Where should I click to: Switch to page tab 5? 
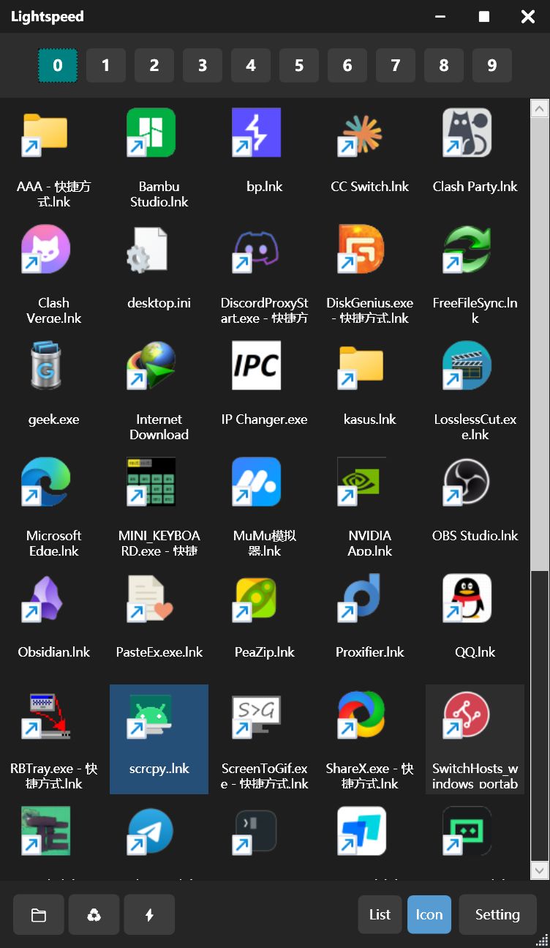[298, 66]
